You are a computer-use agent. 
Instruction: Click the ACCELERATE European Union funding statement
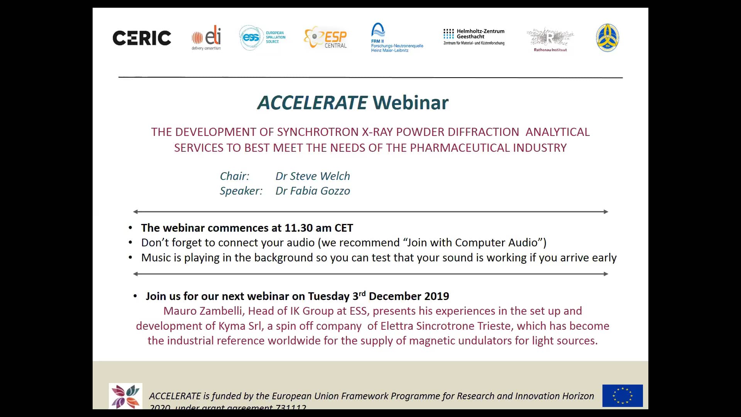click(x=371, y=400)
